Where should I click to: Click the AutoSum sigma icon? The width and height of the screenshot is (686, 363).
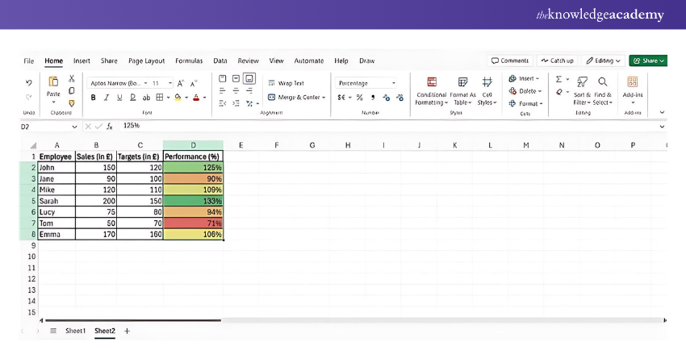(x=558, y=79)
